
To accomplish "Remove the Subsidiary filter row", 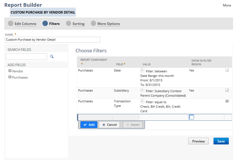I will click(227, 90).
